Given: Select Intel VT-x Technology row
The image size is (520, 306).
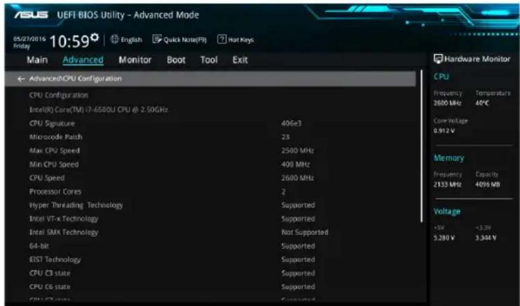Looking at the screenshot, I should pos(64,219).
